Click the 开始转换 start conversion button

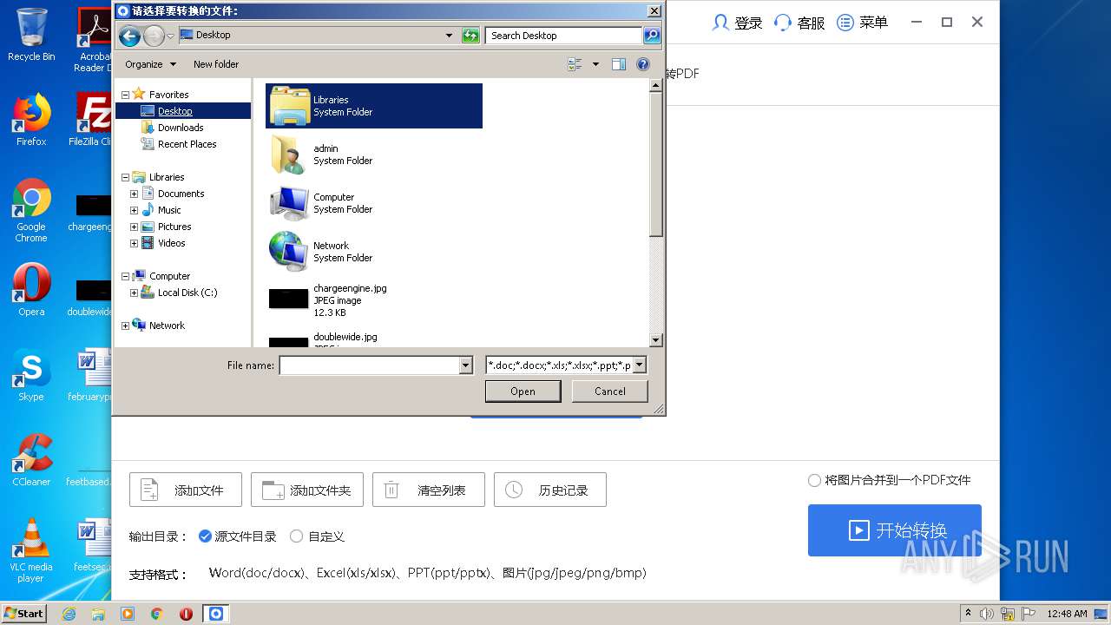point(895,530)
